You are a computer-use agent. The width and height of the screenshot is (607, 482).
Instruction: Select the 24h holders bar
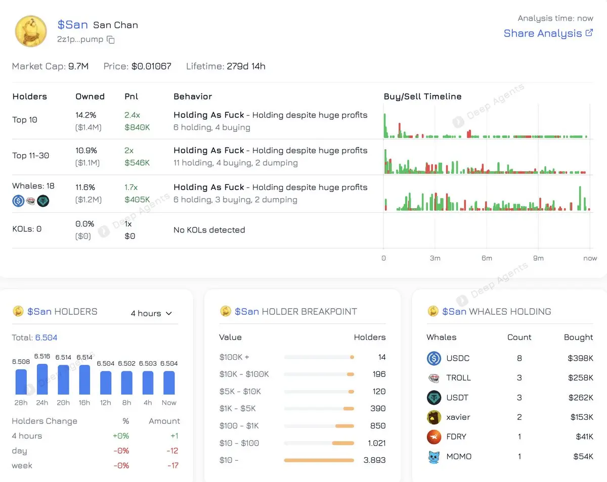42,379
